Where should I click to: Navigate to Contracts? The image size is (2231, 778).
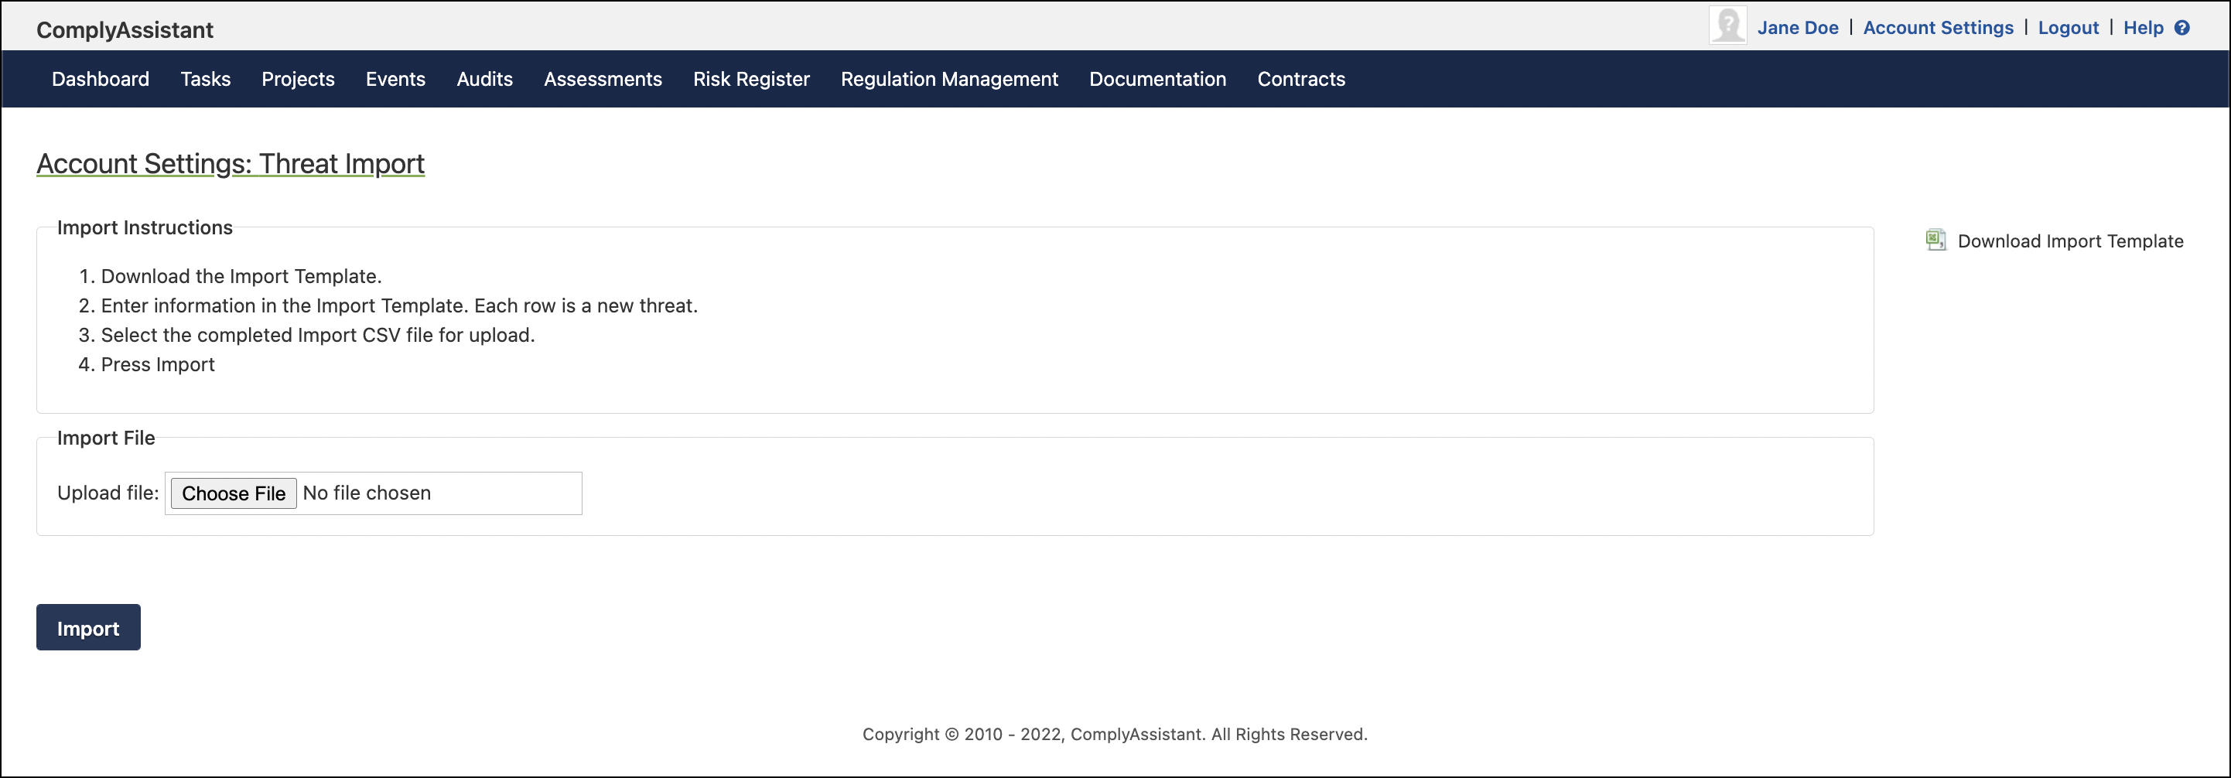1301,79
